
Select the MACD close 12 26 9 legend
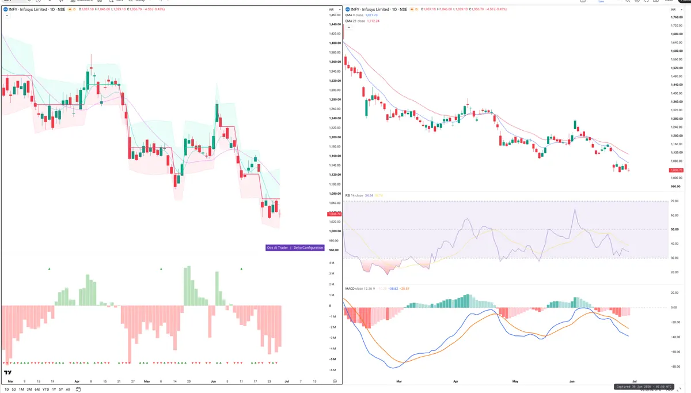[x=360, y=288]
